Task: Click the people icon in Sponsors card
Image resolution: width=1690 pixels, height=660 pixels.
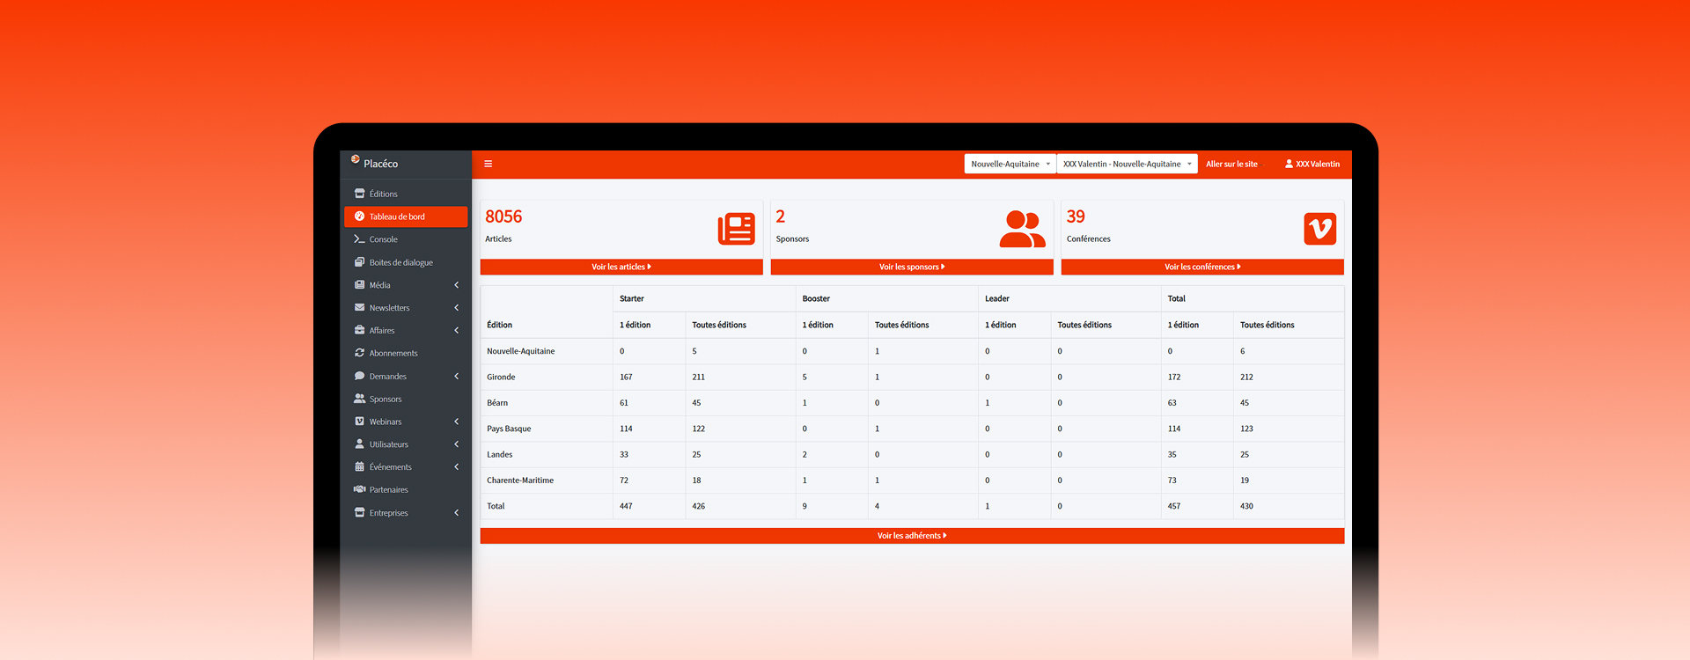Action: click(1022, 229)
